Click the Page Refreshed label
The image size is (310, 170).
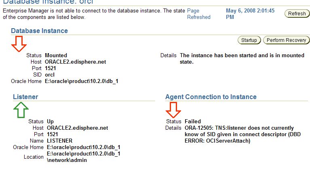[198, 14]
